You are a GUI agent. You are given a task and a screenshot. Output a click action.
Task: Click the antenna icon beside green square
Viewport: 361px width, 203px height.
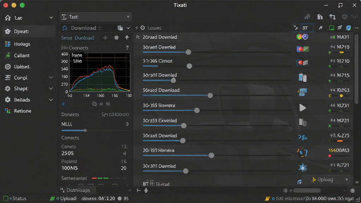coord(340,28)
